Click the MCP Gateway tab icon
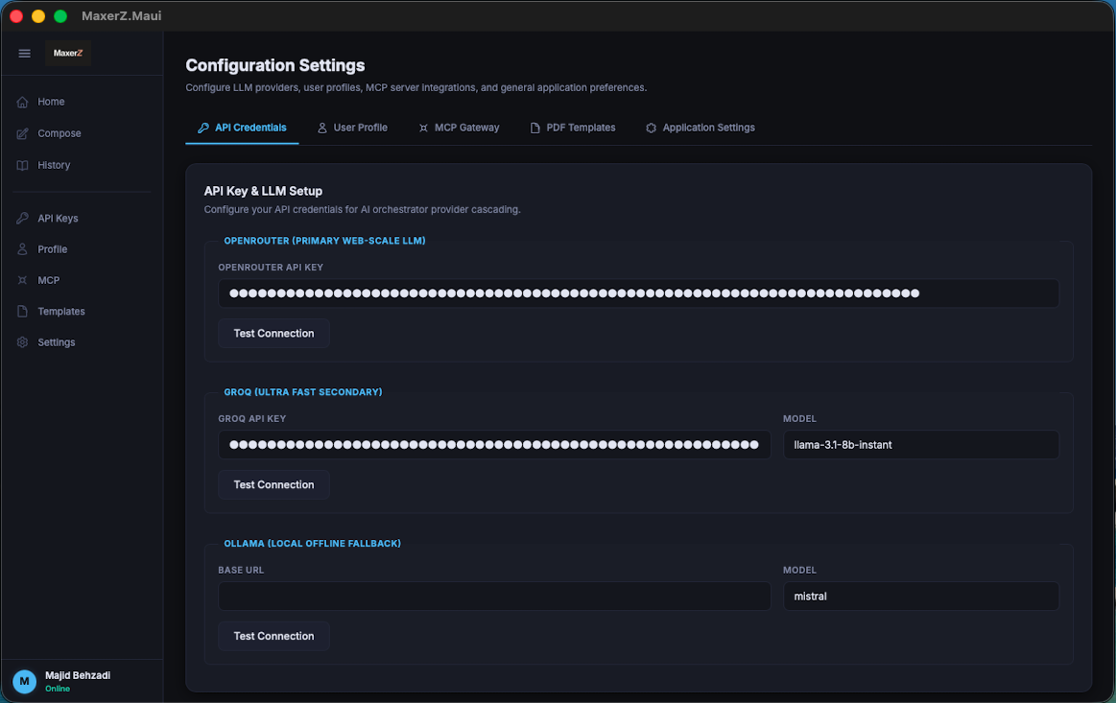Screen dimensions: 1116x703 tap(423, 129)
